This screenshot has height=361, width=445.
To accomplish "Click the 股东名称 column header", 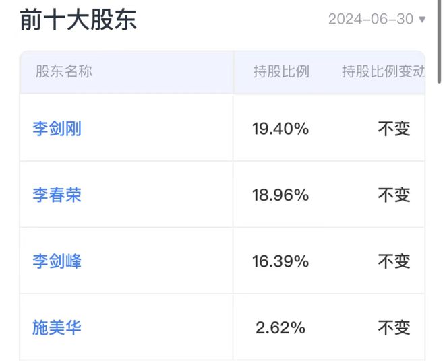I will coord(64,71).
